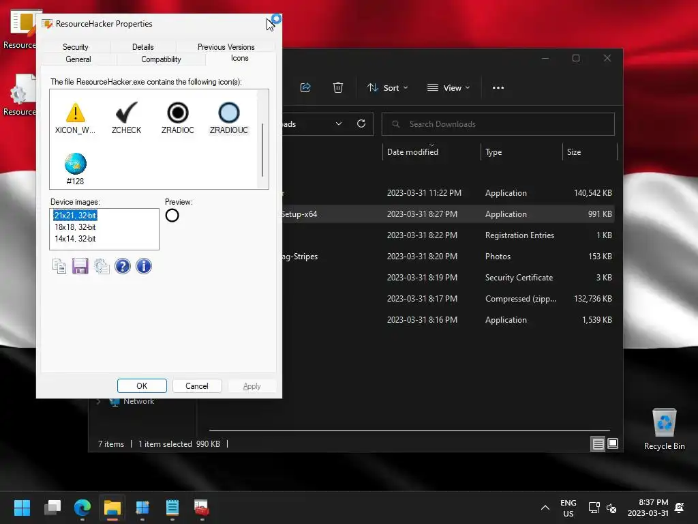Select the 1,539 KB Application row
This screenshot has height=524, width=698.
click(x=450, y=320)
